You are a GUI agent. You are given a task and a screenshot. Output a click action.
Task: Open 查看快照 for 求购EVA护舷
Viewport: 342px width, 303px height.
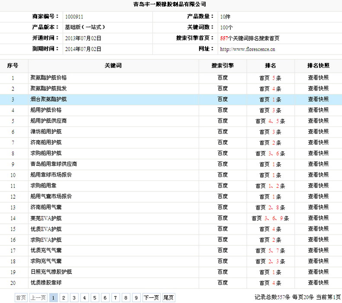point(318,239)
